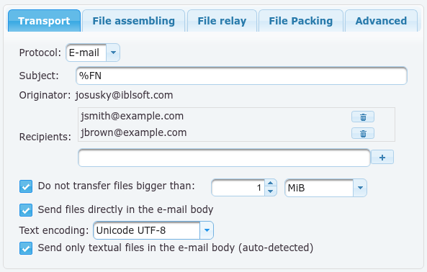Add a recipient with the plus button

382,157
